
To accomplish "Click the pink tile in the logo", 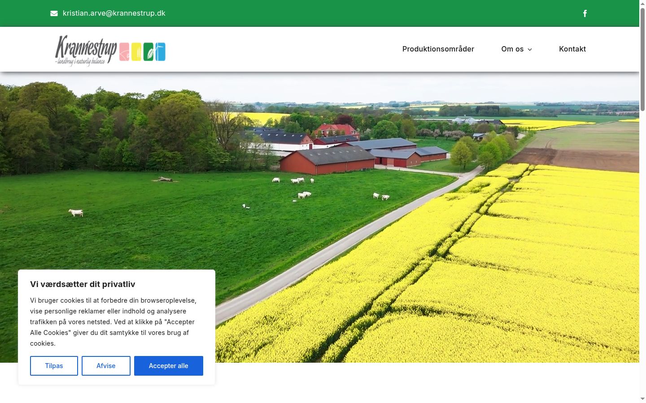I will [x=124, y=51].
